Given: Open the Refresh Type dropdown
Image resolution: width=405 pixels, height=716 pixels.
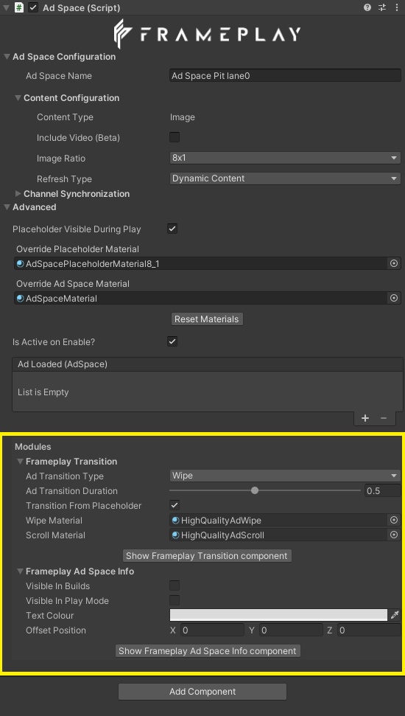Looking at the screenshot, I should 285,178.
